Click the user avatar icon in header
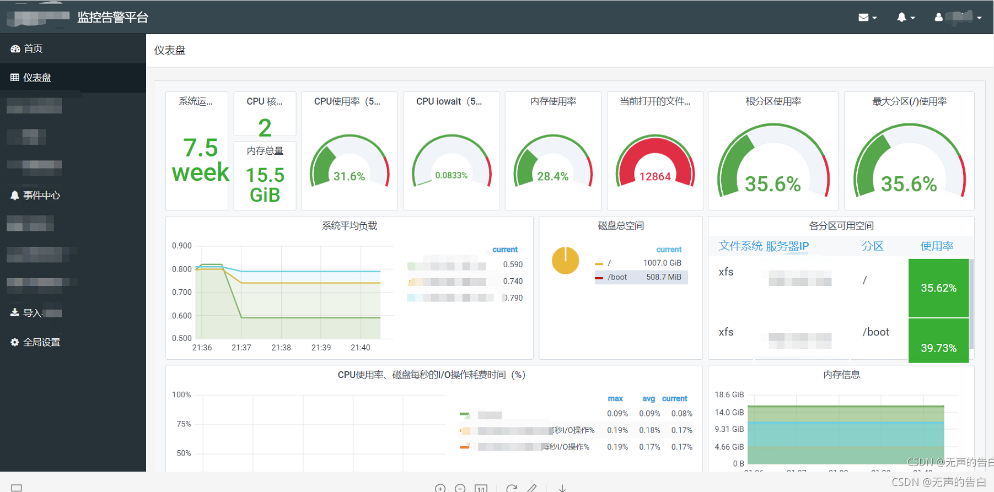994x492 pixels. pyautogui.click(x=938, y=18)
